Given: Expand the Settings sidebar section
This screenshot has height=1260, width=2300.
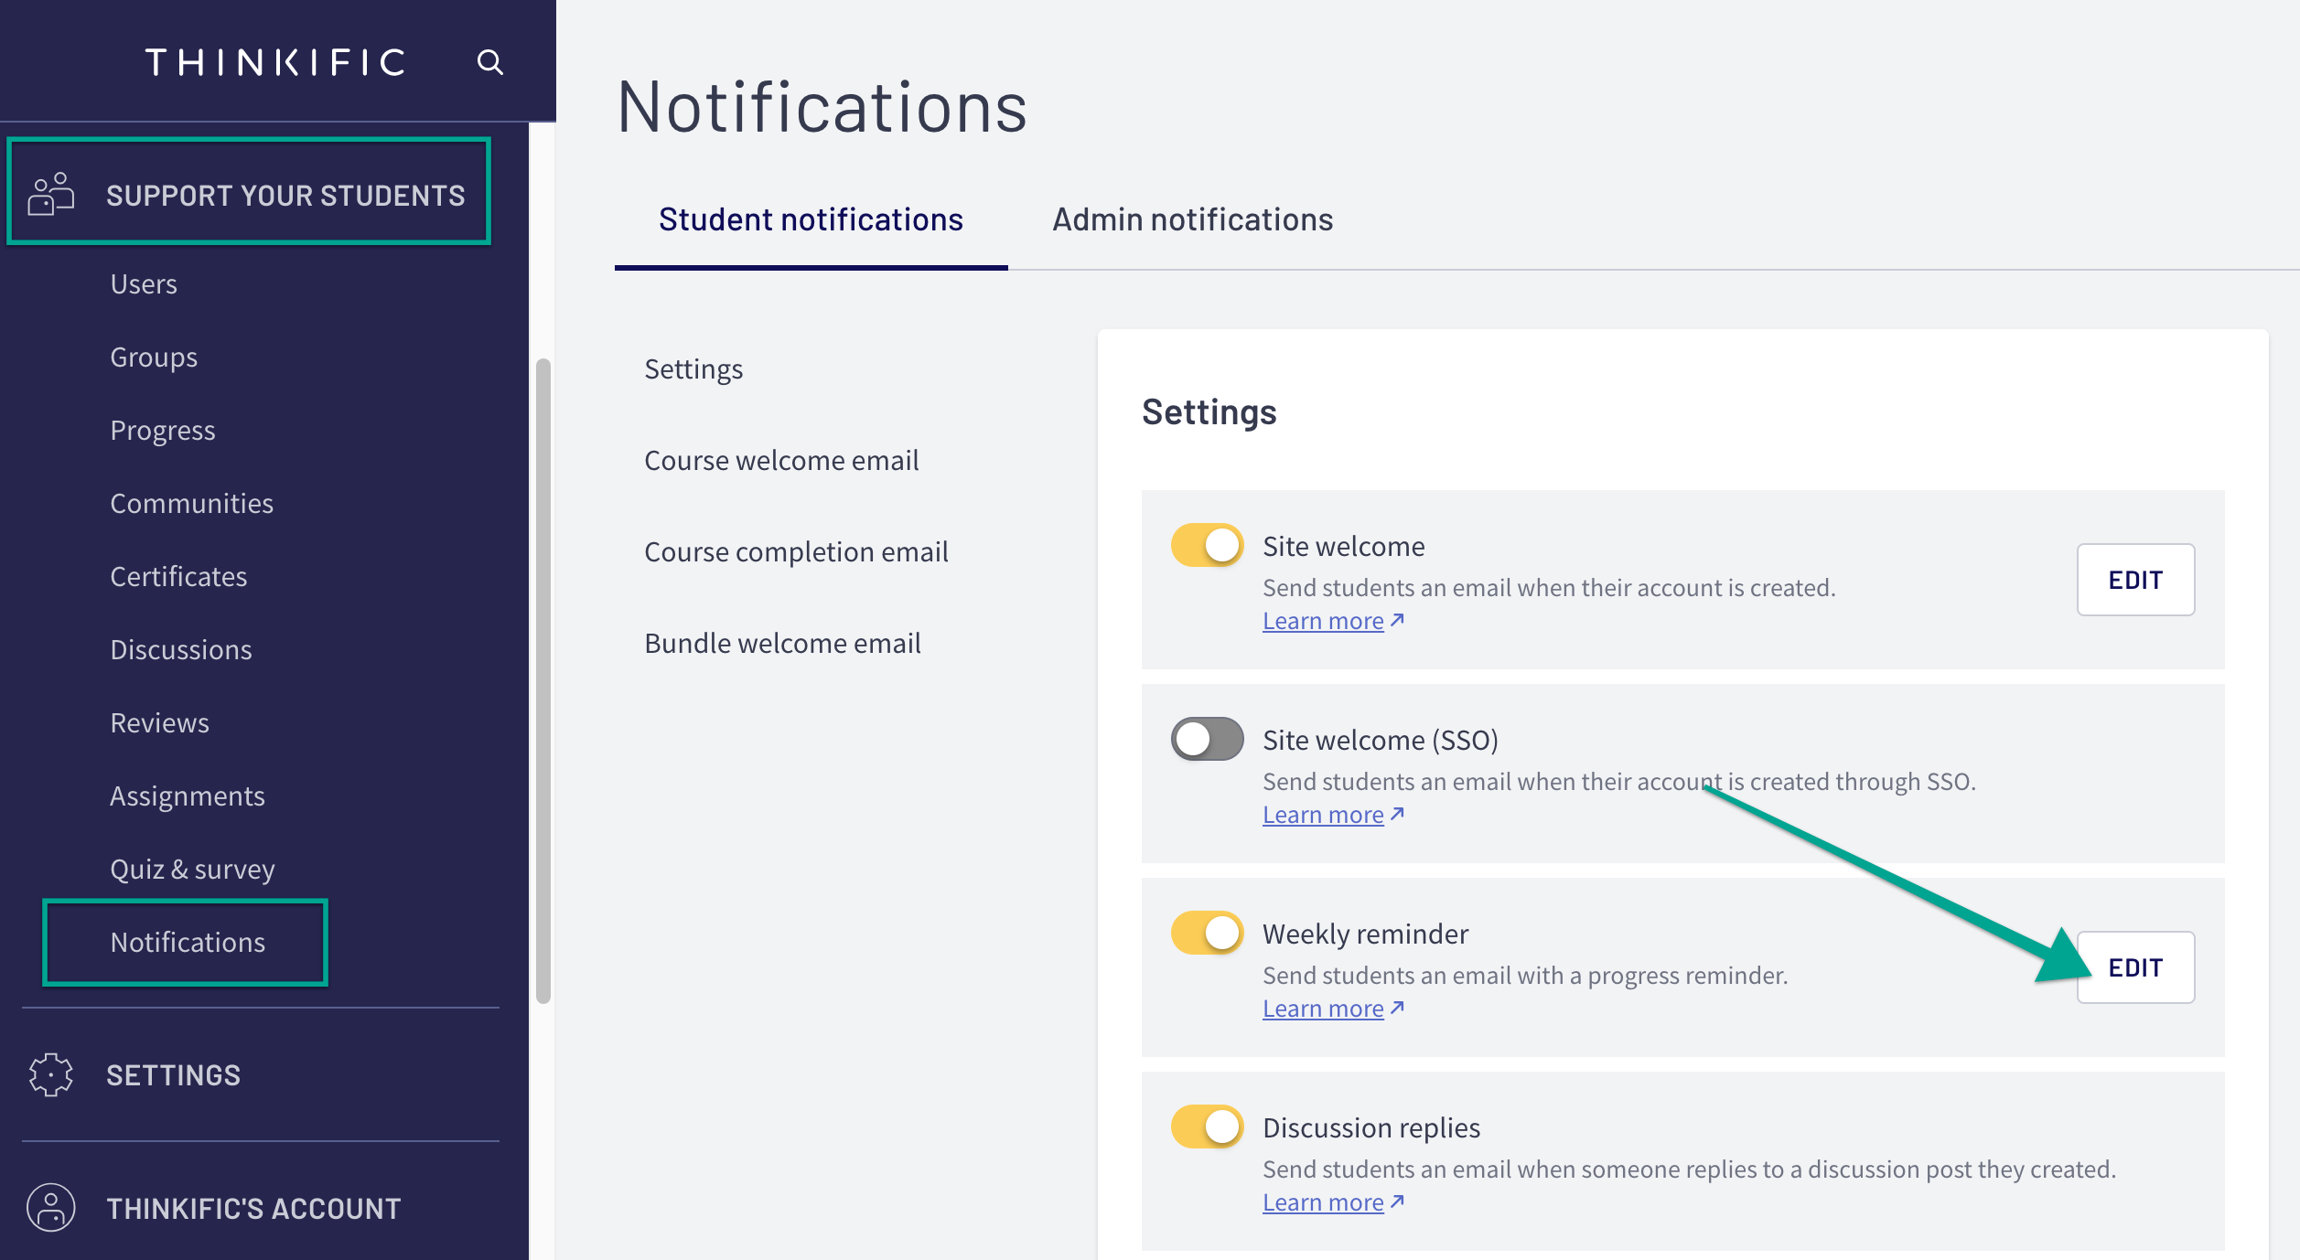Looking at the screenshot, I should pyautogui.click(x=174, y=1075).
